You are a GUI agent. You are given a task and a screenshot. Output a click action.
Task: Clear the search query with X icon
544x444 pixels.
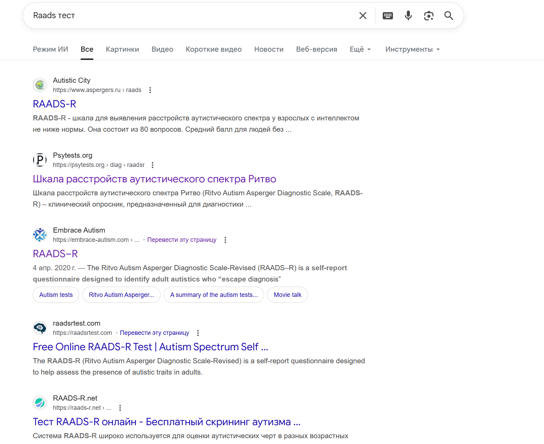(x=363, y=15)
